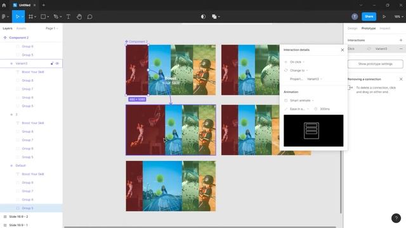Select the Pen tool

pyautogui.click(x=56, y=16)
